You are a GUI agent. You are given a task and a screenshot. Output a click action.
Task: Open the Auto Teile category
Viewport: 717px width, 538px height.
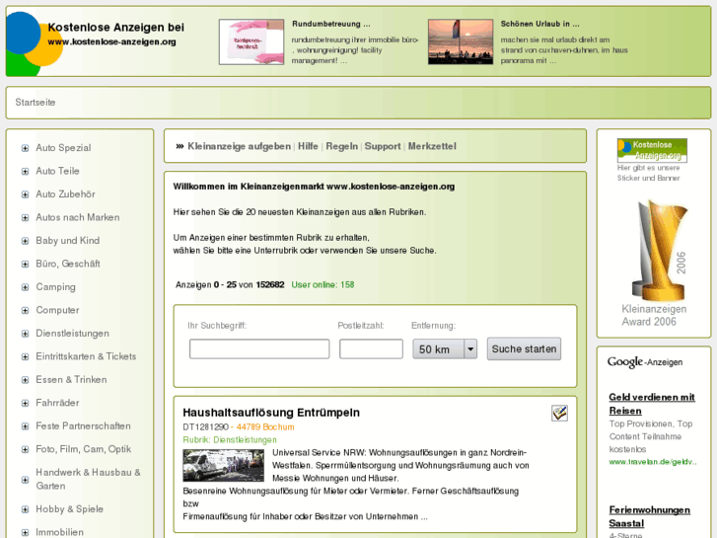coord(57,171)
